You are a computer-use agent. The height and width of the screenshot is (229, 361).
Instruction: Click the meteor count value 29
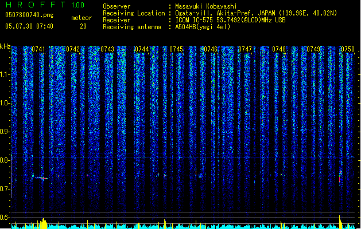click(83, 26)
